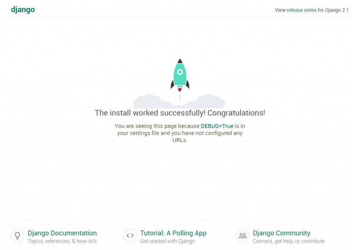Click 'for Django 2.1' text in header

[333, 10]
